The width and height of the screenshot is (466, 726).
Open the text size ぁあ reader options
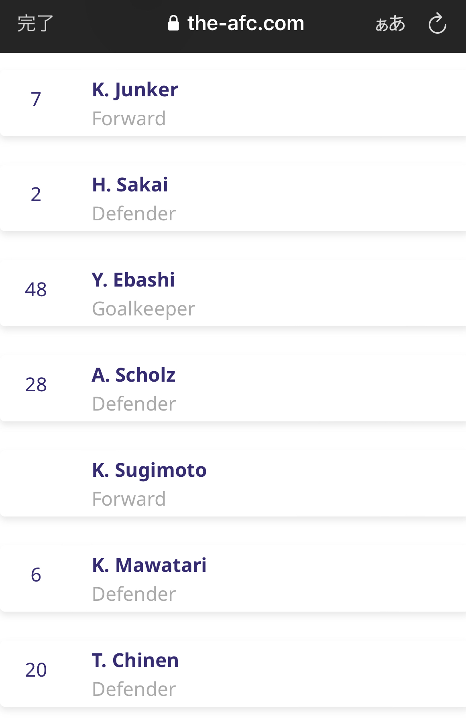(390, 24)
